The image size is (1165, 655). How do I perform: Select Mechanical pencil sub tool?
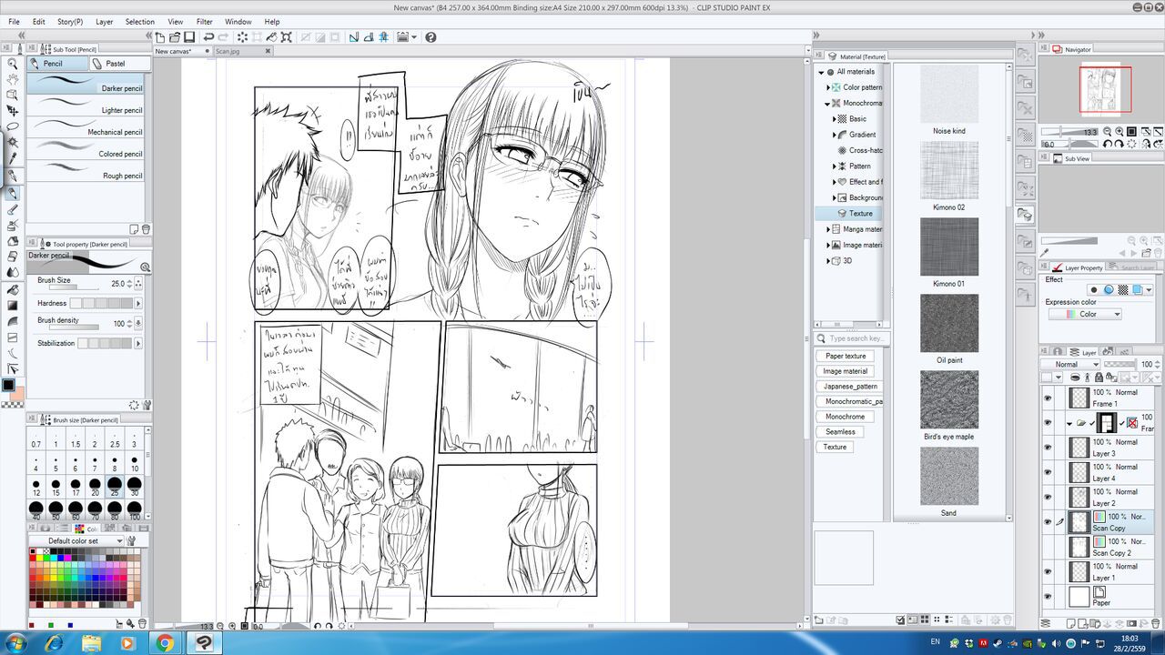[86, 127]
